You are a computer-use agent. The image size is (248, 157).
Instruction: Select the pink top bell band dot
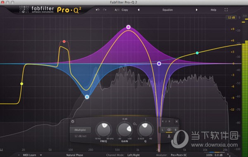pyautogui.click(x=129, y=27)
